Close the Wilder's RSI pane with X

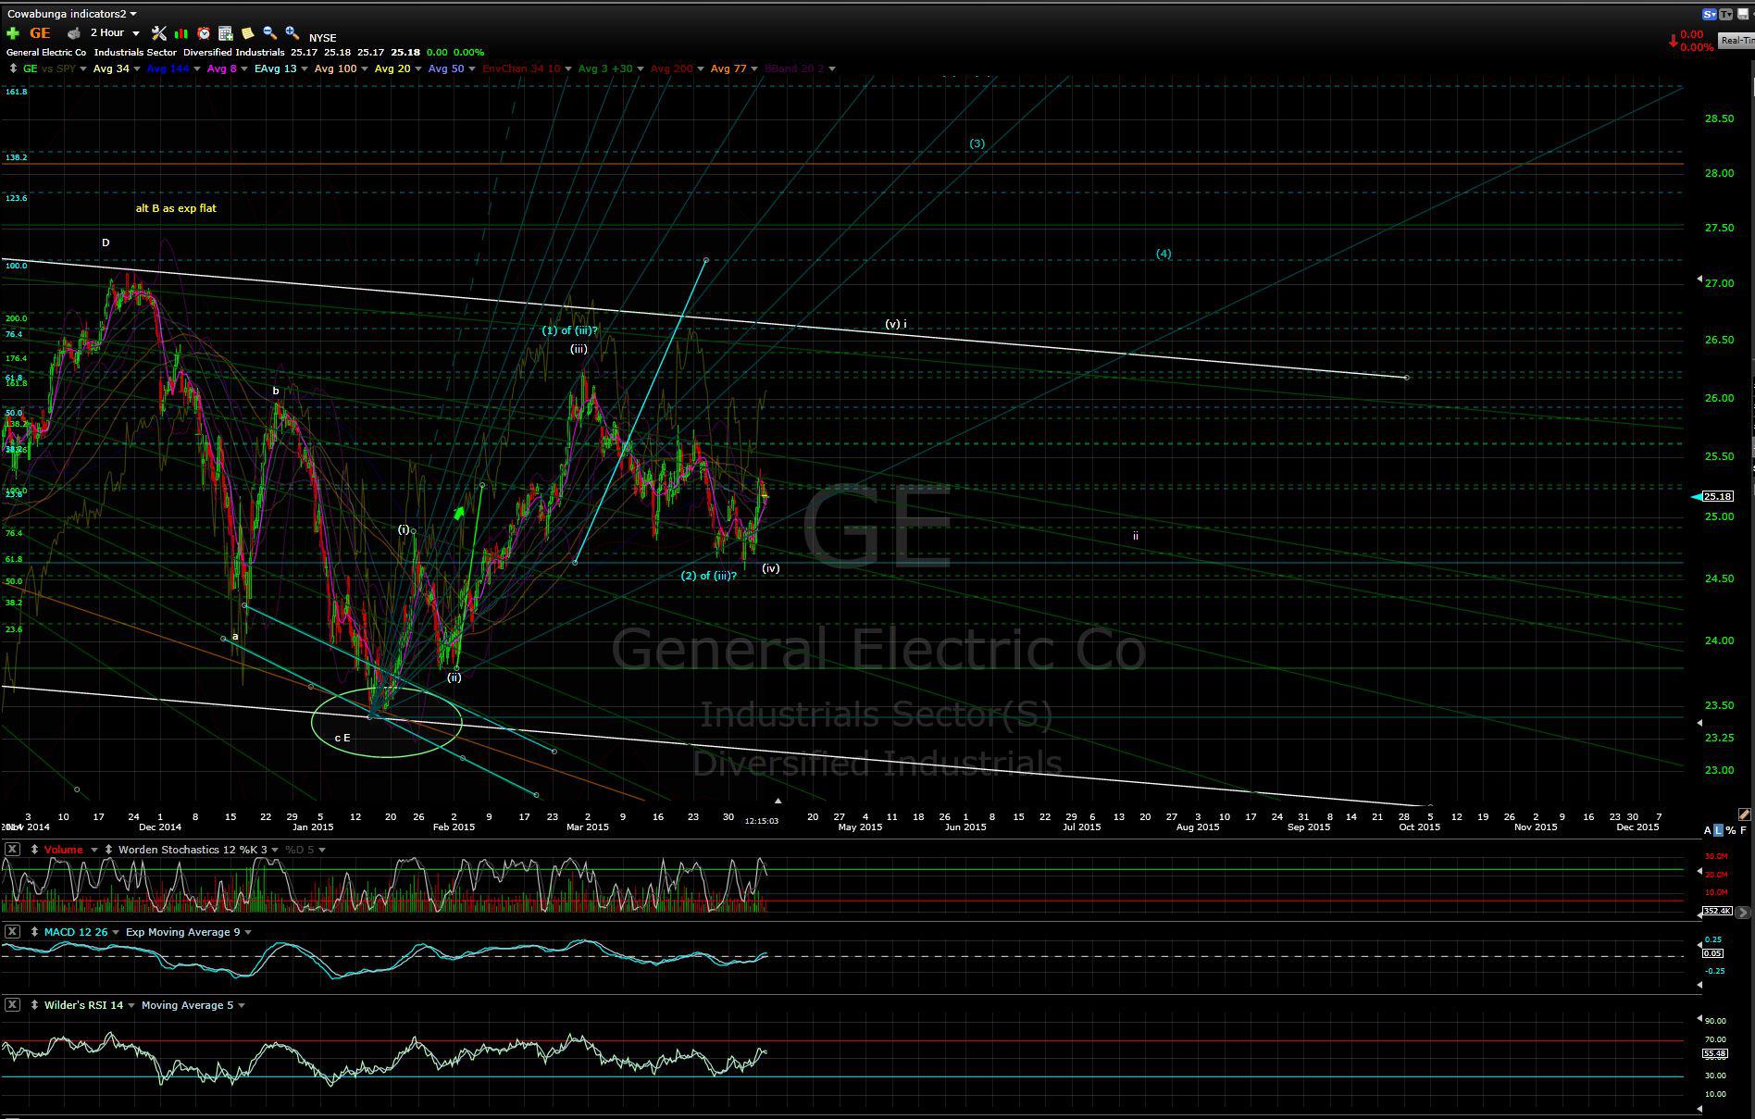click(x=12, y=1005)
